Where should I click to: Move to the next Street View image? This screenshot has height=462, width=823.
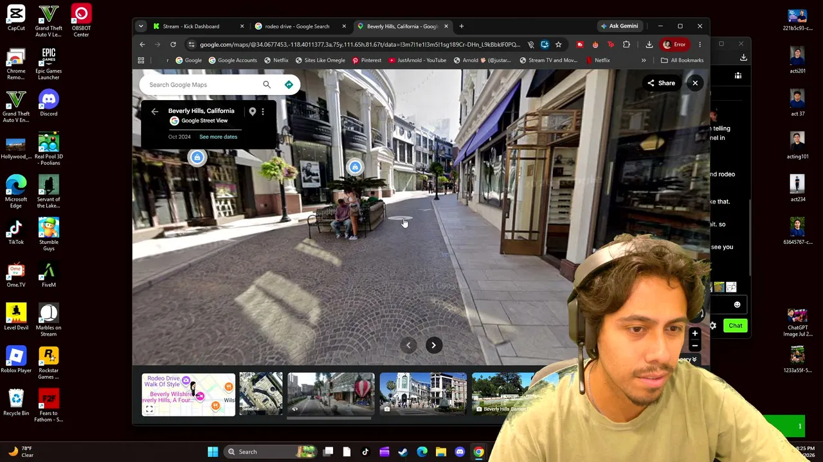433,345
